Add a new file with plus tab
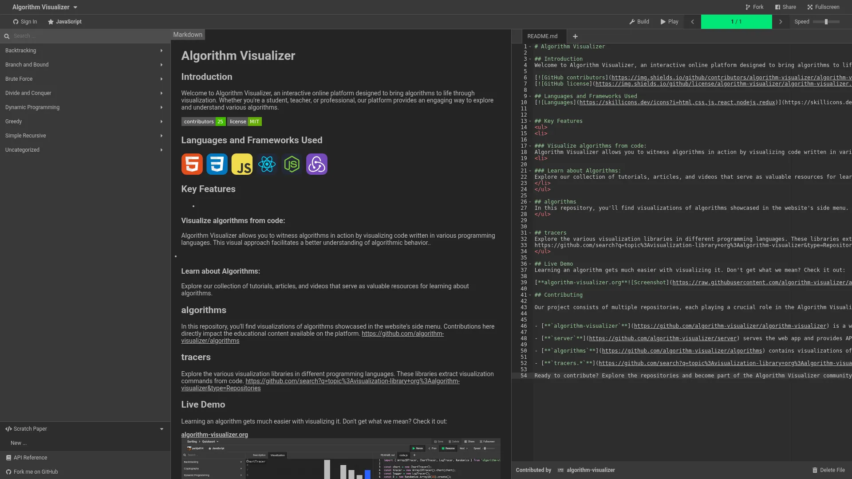 click(x=575, y=36)
